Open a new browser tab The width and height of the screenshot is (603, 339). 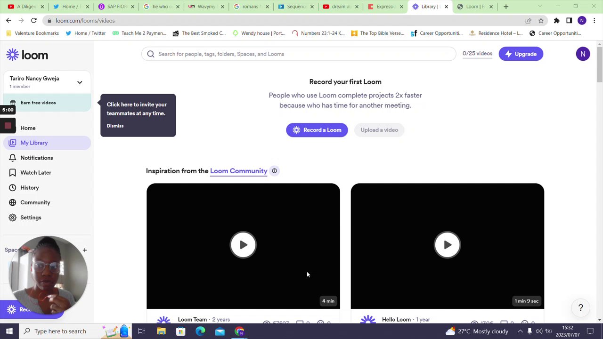506,7
